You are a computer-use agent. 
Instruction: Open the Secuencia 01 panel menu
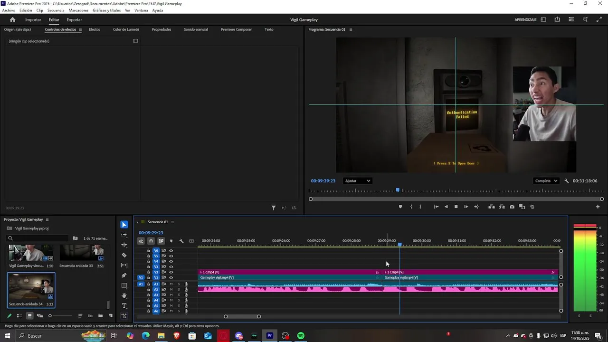pos(172,222)
